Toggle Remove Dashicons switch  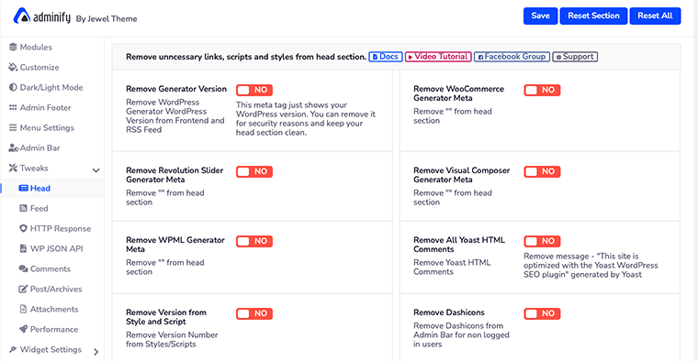pos(542,313)
